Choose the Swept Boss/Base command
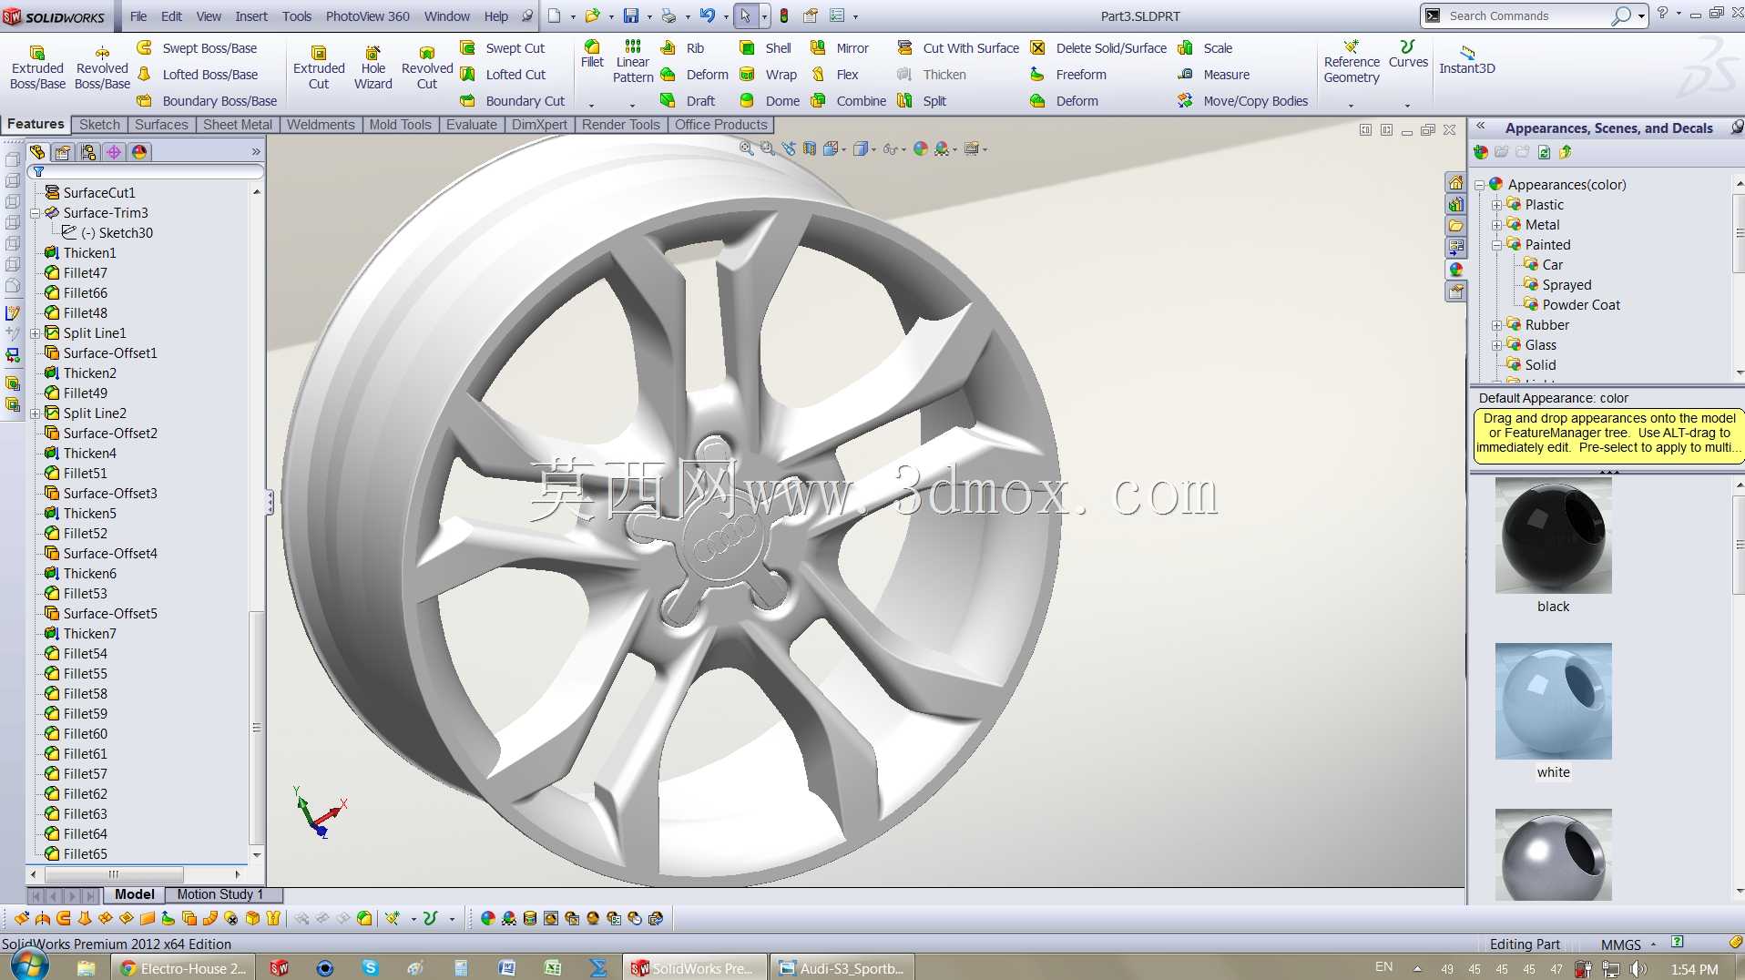 (197, 48)
